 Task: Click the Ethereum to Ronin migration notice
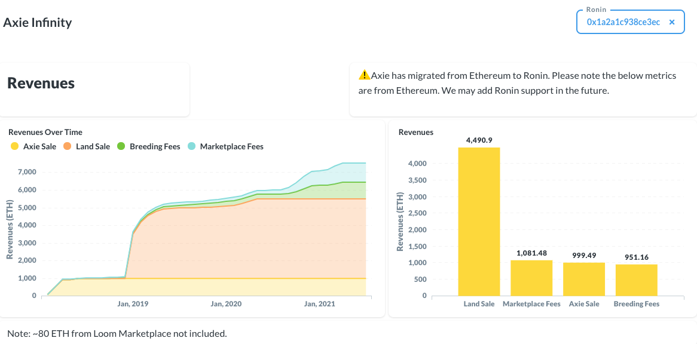(518, 84)
